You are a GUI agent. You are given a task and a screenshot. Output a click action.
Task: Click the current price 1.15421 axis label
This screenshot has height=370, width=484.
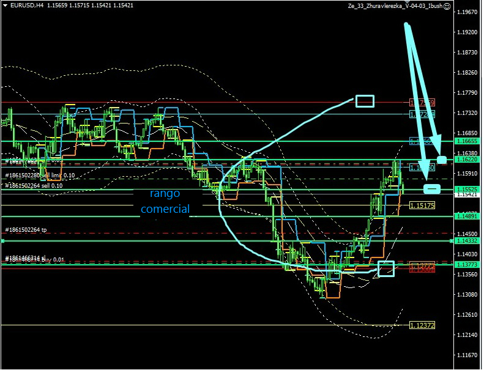click(x=467, y=194)
